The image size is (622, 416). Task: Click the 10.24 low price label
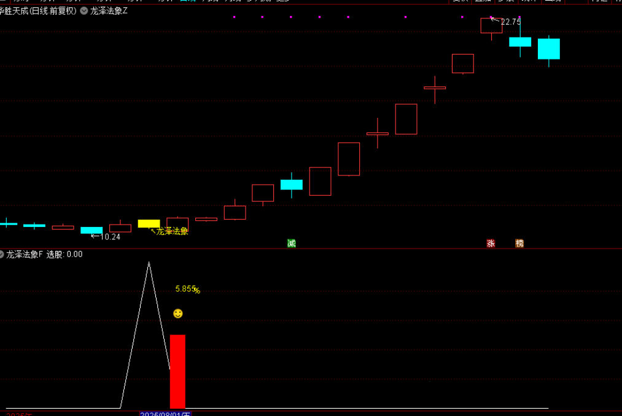[109, 237]
